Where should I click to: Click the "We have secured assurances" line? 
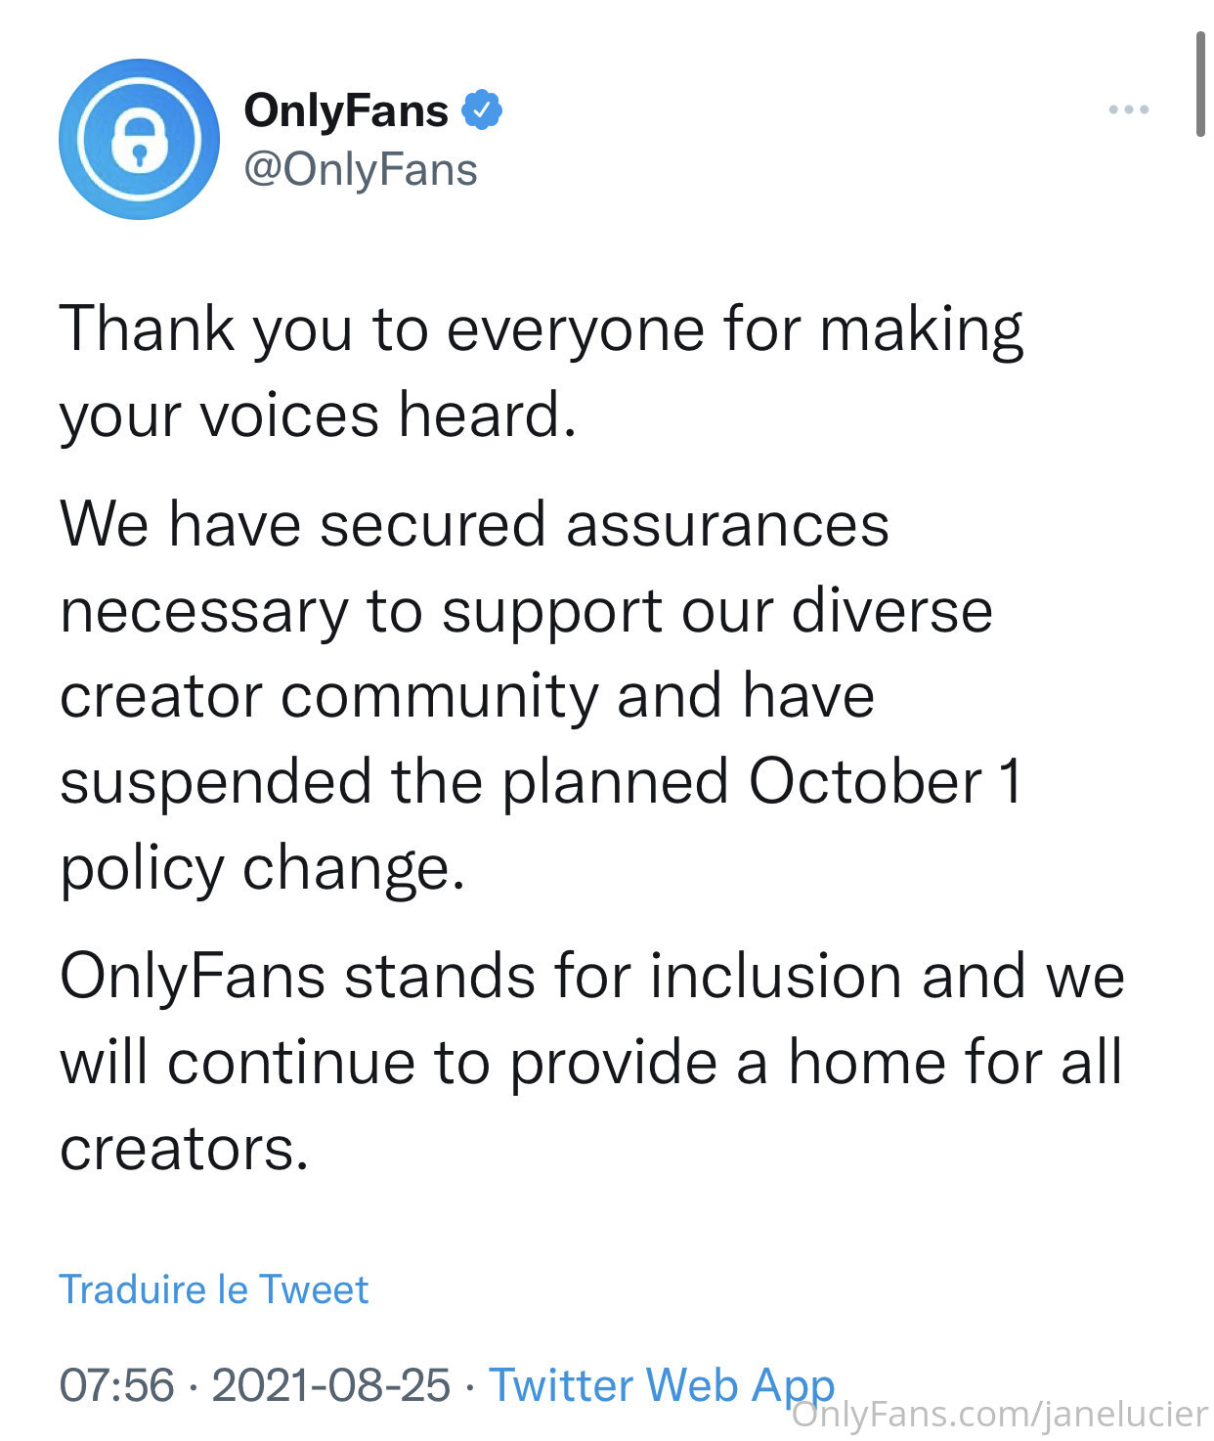pyautogui.click(x=475, y=524)
